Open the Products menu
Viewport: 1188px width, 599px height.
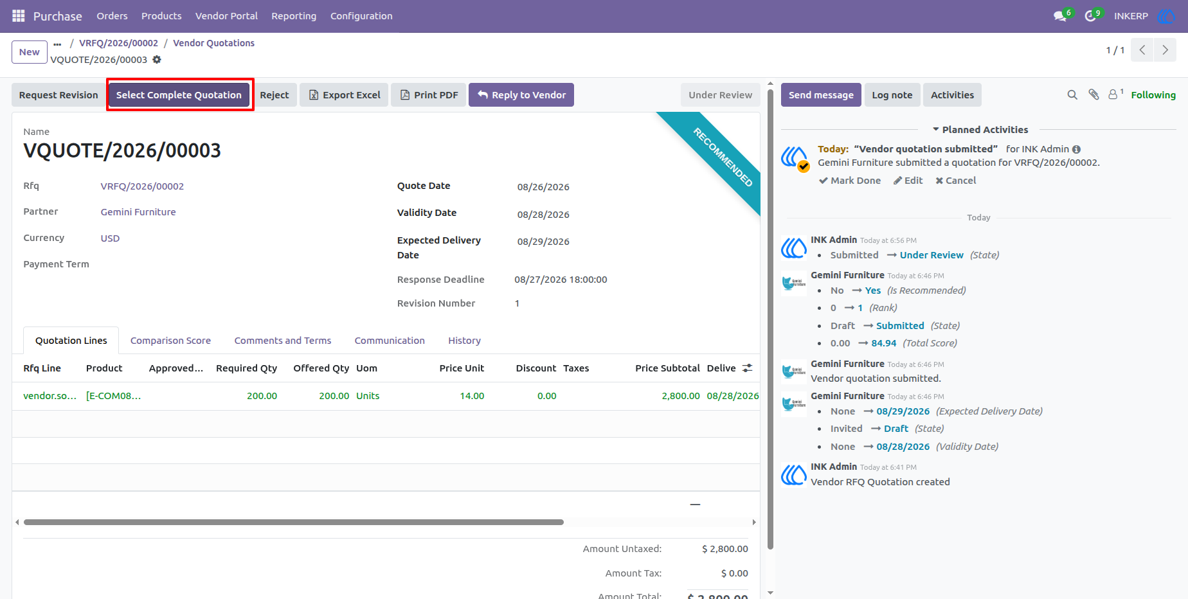coord(161,16)
